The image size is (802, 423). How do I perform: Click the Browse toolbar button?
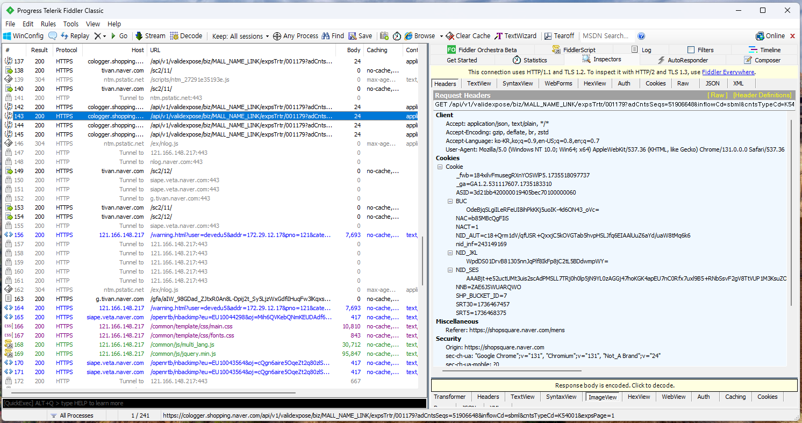[x=420, y=36]
